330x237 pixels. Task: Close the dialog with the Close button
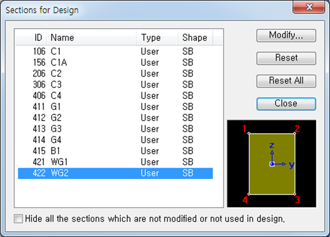click(x=286, y=104)
